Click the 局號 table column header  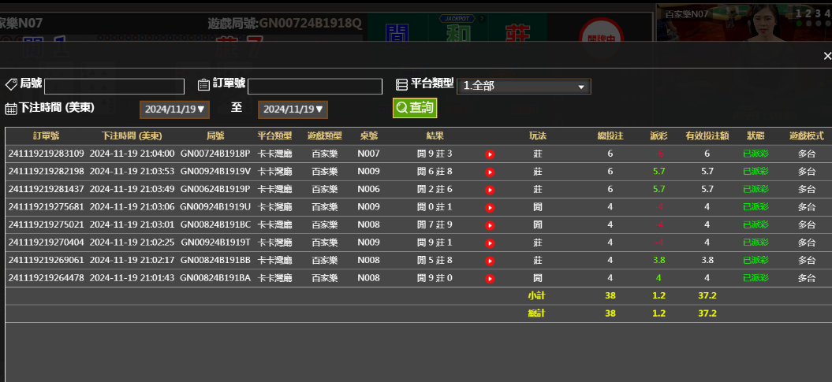coord(215,136)
